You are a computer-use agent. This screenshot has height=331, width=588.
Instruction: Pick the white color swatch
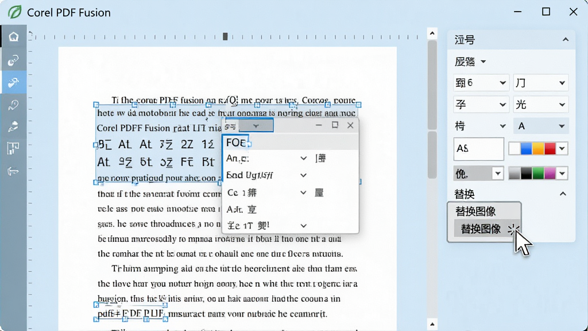coord(514,149)
